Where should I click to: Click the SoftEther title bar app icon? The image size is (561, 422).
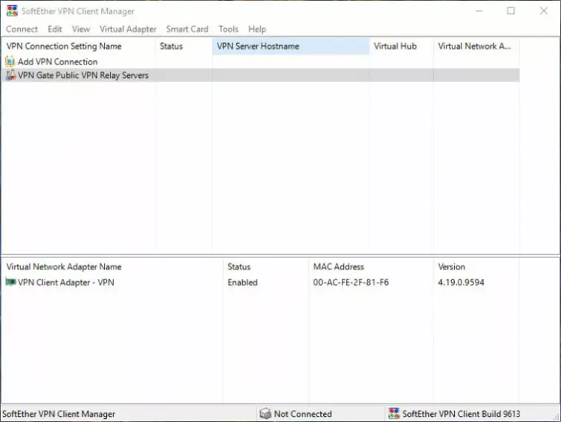(x=12, y=11)
